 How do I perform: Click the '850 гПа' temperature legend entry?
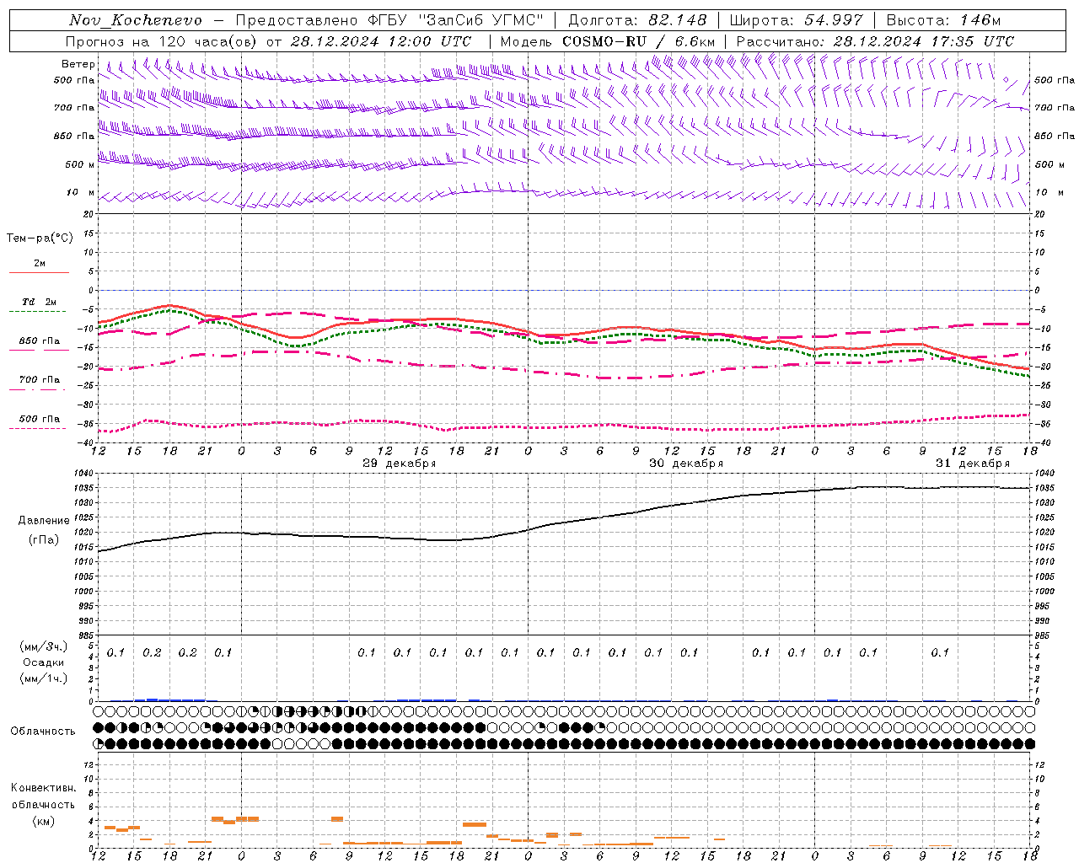pyautogui.click(x=39, y=340)
